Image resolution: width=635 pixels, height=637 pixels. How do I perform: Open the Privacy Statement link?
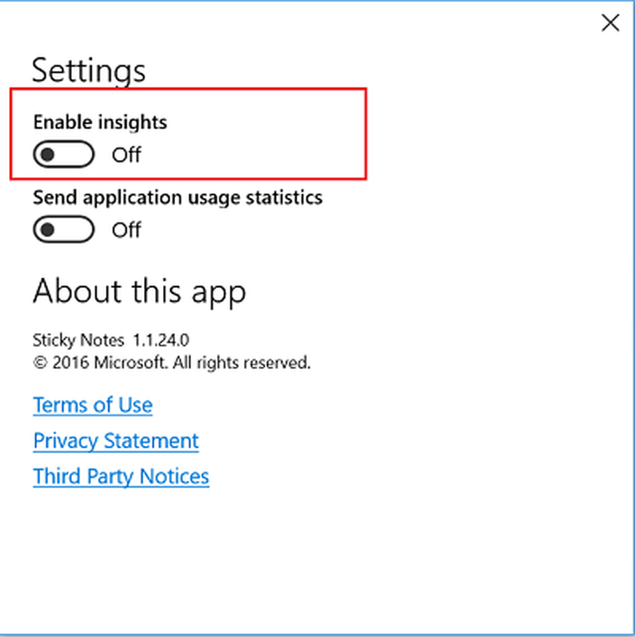point(116,441)
